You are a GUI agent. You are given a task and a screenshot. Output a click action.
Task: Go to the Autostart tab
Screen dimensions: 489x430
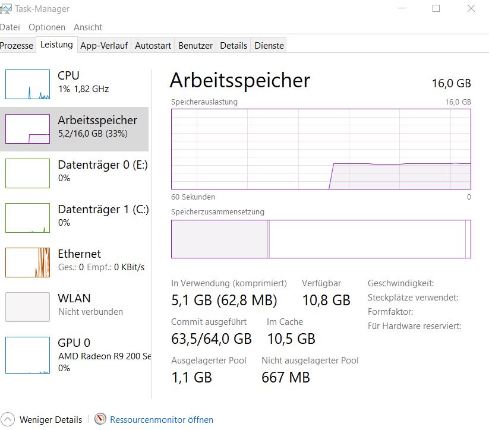tap(153, 46)
